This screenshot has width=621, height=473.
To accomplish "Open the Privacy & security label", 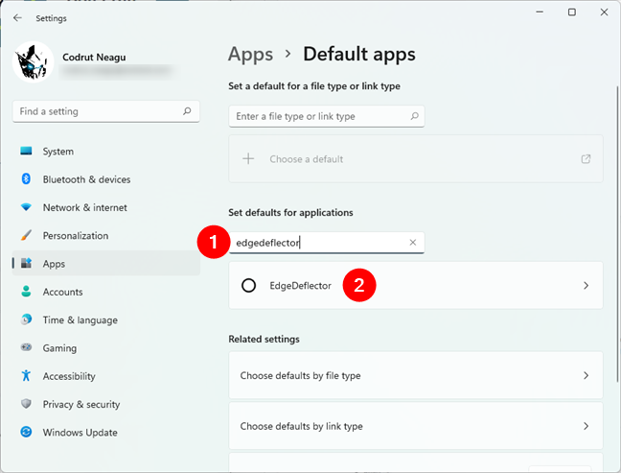I will pos(81,405).
